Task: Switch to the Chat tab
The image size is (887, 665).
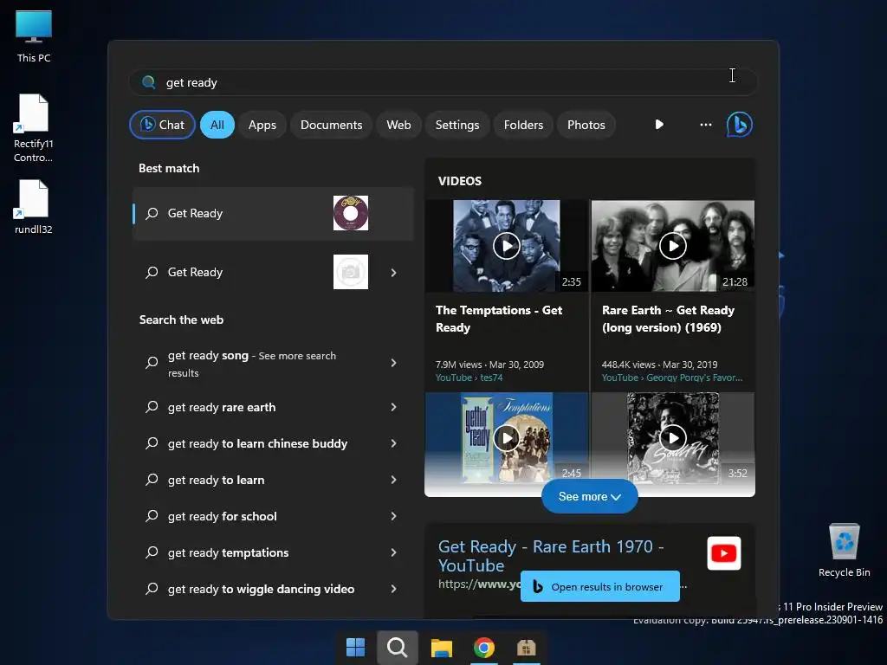Action: pyautogui.click(x=162, y=125)
